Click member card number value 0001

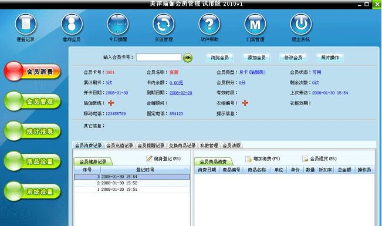tap(110, 72)
